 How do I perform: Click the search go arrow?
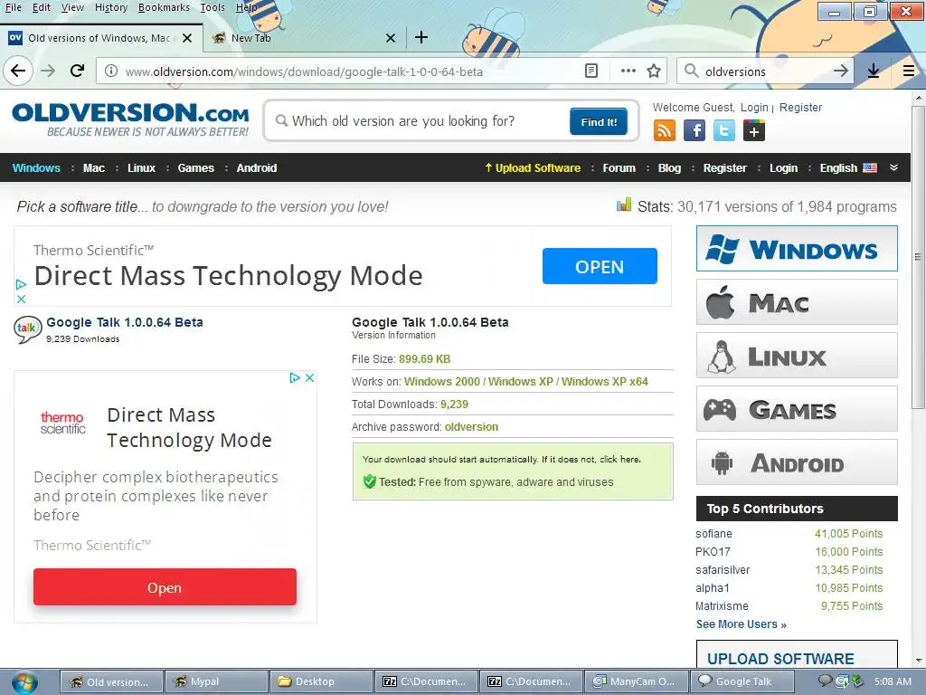tap(840, 71)
